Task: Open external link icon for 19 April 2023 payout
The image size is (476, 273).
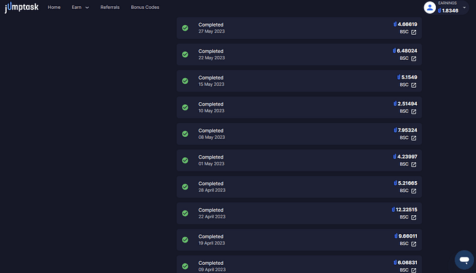Action: click(x=413, y=244)
